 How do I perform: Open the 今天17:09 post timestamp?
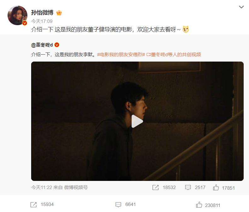click(x=42, y=21)
